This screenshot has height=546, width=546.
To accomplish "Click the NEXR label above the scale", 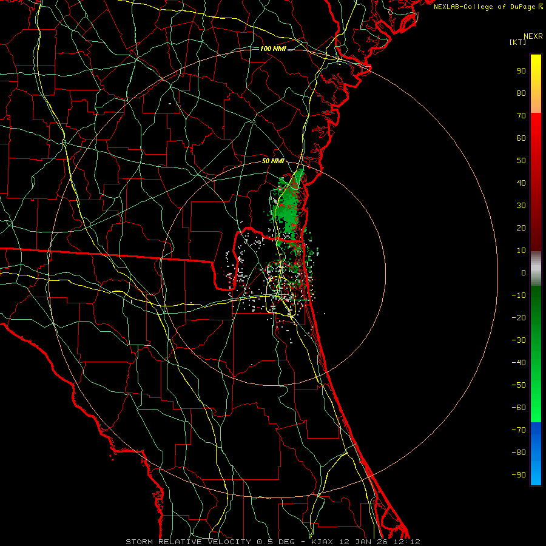I will point(533,36).
